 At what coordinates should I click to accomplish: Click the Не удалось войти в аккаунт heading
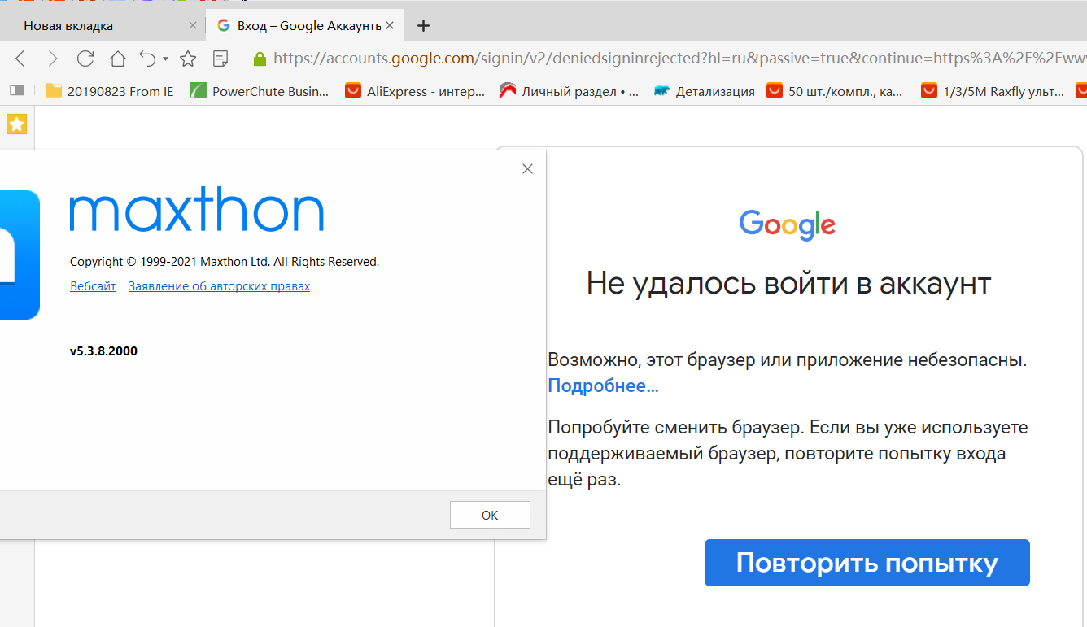[788, 284]
